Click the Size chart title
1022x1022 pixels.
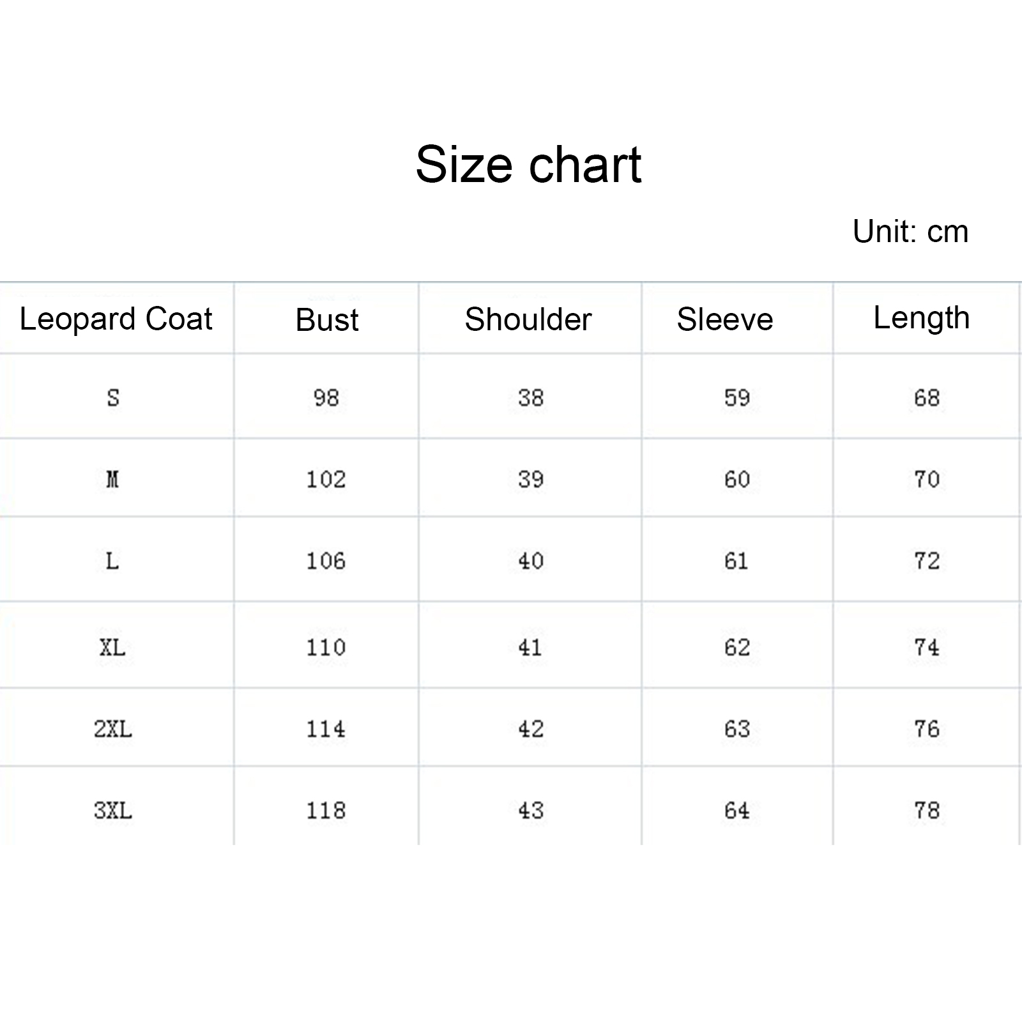528,165
